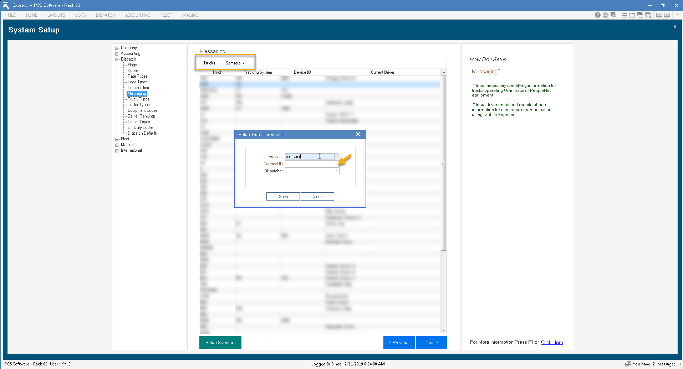Click the film reel video tutorials icon
This screenshot has height=369, width=683.
tap(605, 15)
